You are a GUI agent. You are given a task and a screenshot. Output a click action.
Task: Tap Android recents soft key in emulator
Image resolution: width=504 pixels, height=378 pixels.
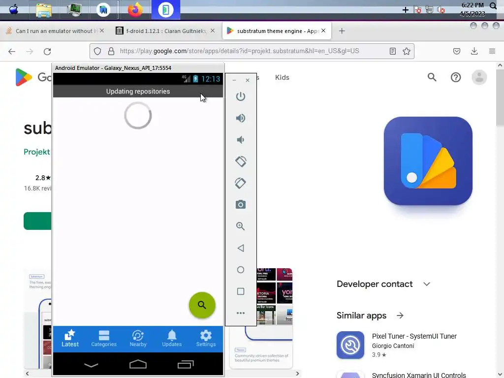click(186, 364)
